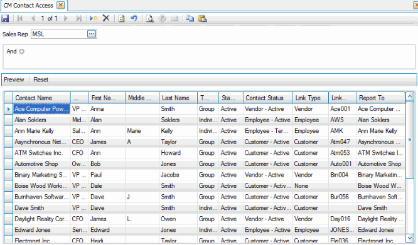
Task: Open the Sales Rep lookup ellipsis button
Action: click(92, 34)
